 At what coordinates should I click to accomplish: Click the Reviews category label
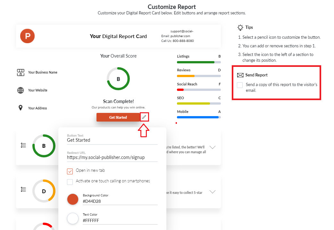(184, 70)
